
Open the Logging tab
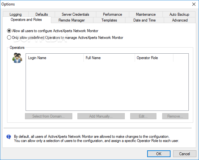(x=16, y=14)
